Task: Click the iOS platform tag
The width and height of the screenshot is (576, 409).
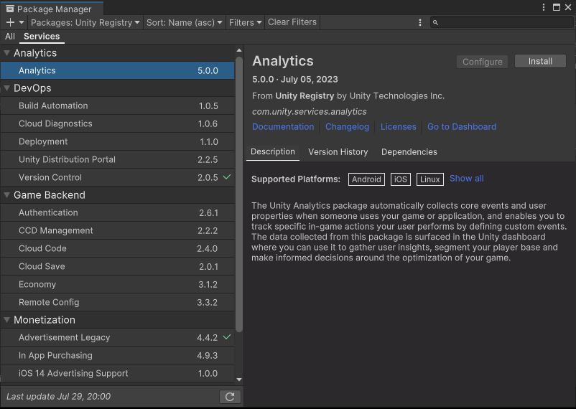Action: point(401,179)
